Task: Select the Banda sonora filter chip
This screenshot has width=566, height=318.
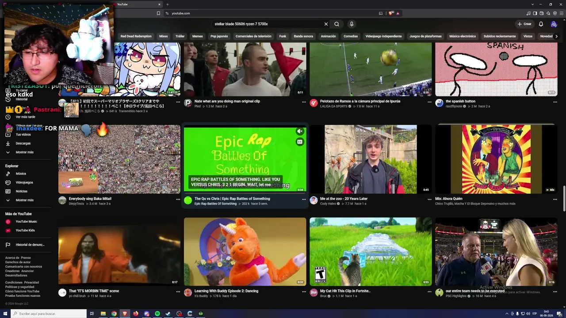Action: tap(303, 36)
